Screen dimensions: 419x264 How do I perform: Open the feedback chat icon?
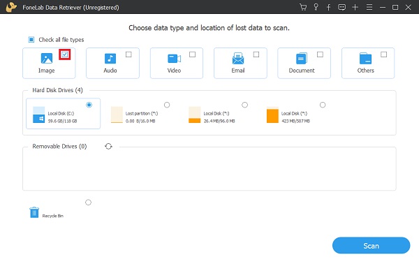pos(341,7)
